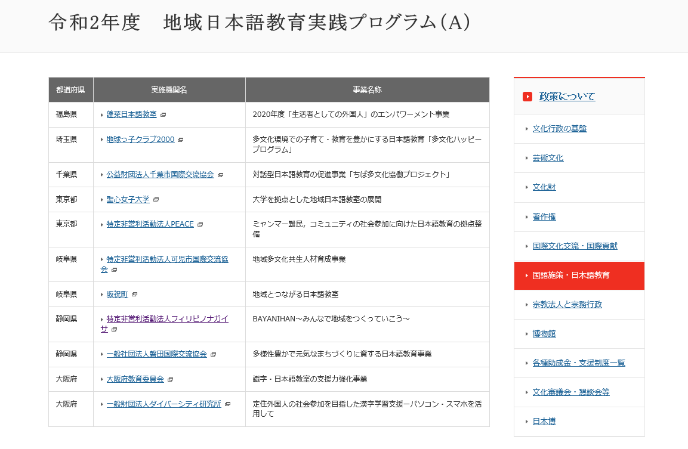
Task: Open 博物館 in the sidebar
Action: [544, 334]
